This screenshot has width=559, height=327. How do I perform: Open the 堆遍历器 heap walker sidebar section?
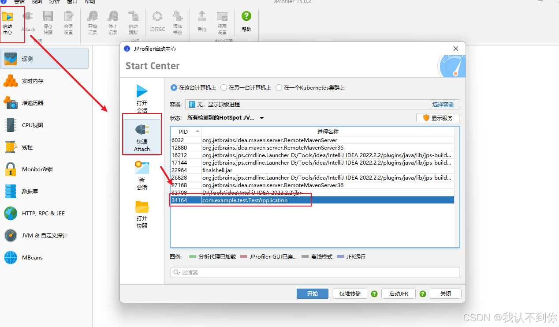click(44, 103)
